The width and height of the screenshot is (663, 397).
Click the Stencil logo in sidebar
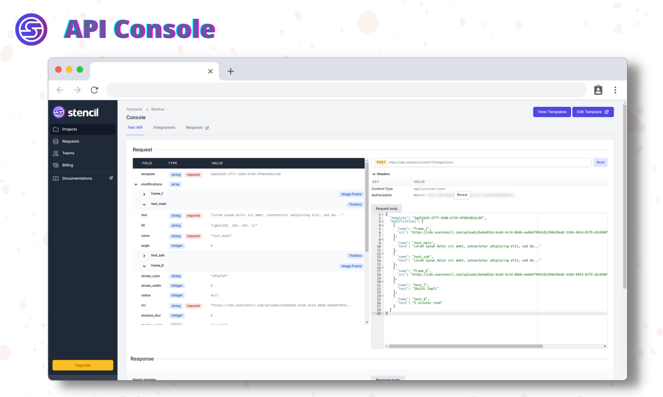(76, 112)
